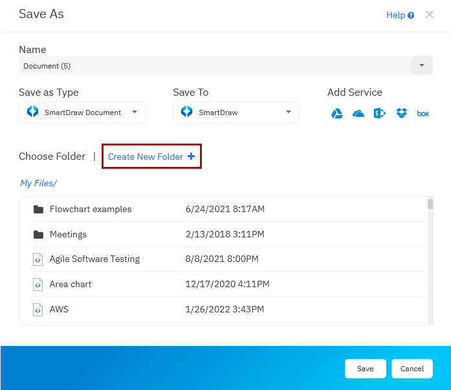
Task: Click the Agile Software Testing file icon
Action: pos(38,259)
